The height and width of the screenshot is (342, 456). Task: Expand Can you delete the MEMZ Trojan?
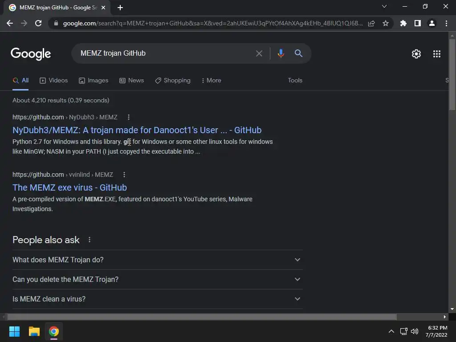tap(157, 280)
